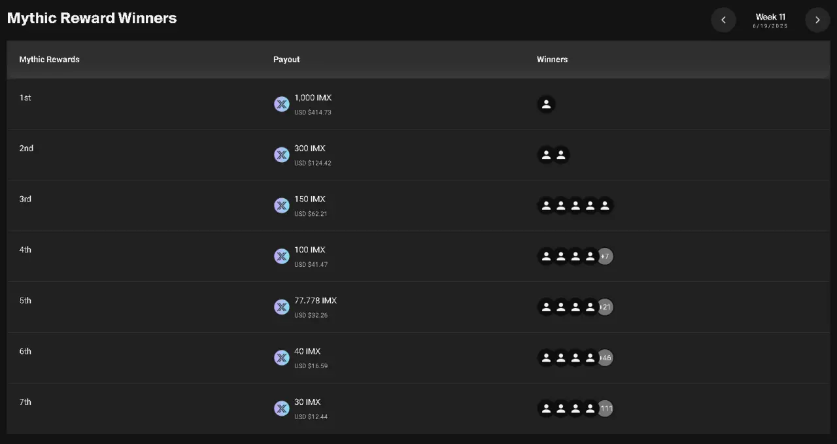Click the Mythic Rewards column header
This screenshot has height=444, width=837.
coord(50,60)
